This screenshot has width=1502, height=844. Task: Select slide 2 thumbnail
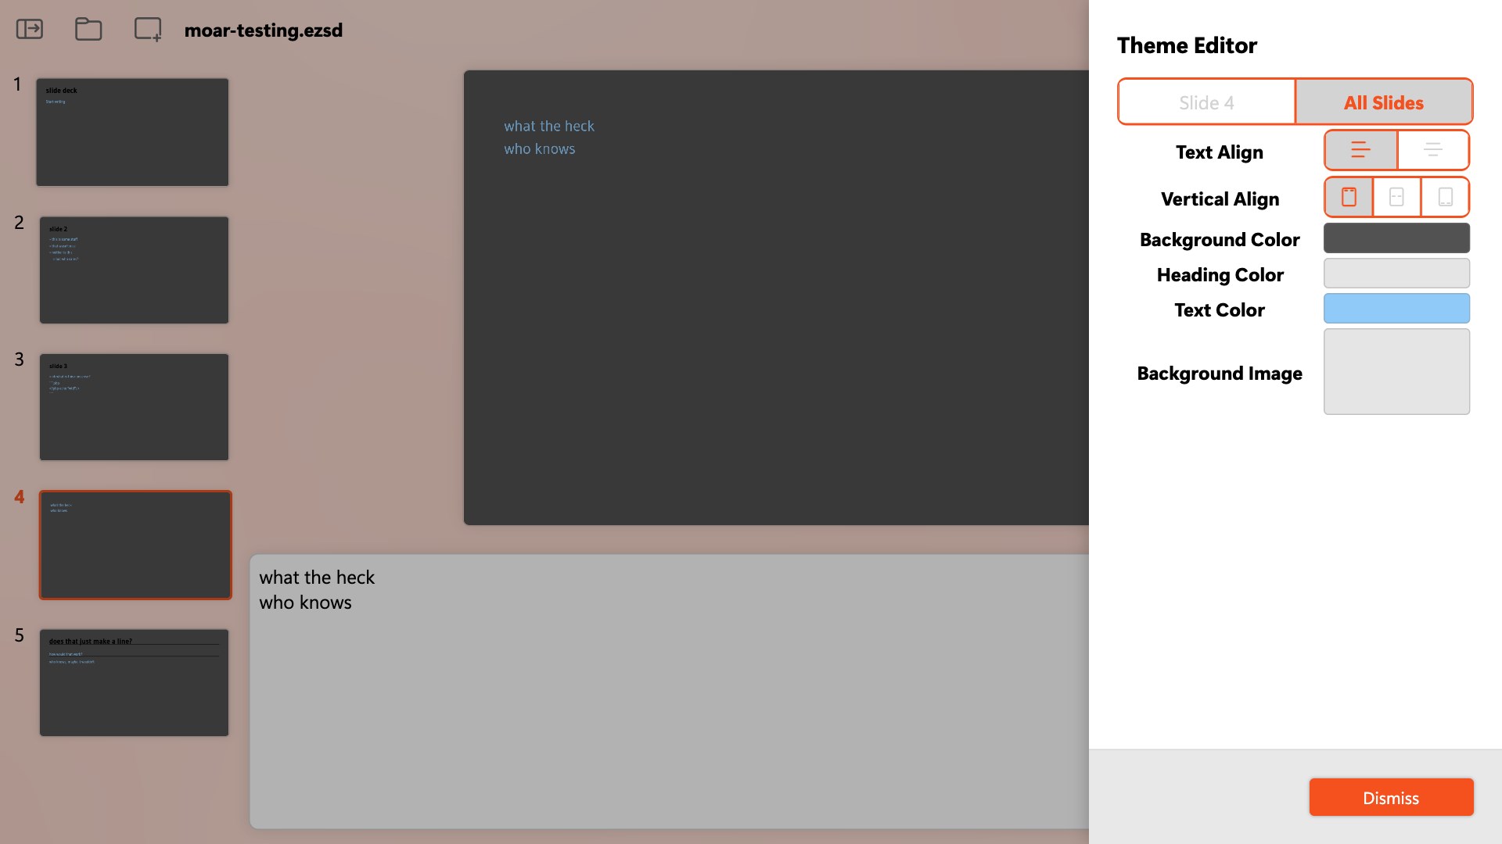[x=134, y=270]
